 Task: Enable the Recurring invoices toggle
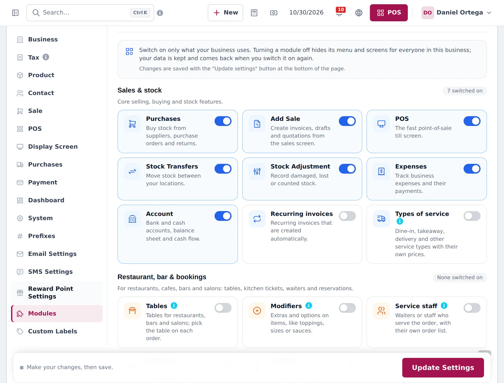(347, 216)
